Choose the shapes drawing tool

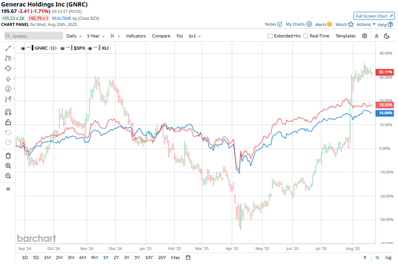point(8,68)
